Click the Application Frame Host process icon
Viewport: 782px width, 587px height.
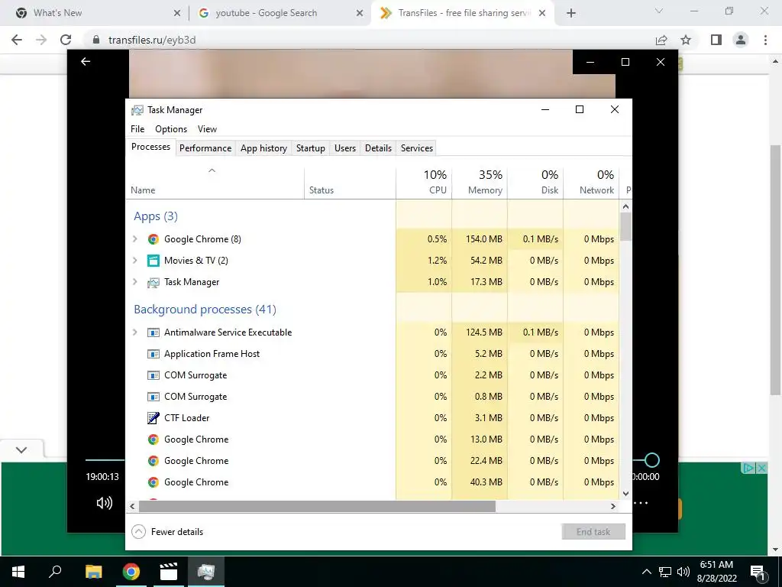pyautogui.click(x=153, y=354)
